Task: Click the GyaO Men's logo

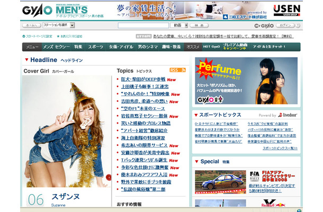Action: (63, 11)
